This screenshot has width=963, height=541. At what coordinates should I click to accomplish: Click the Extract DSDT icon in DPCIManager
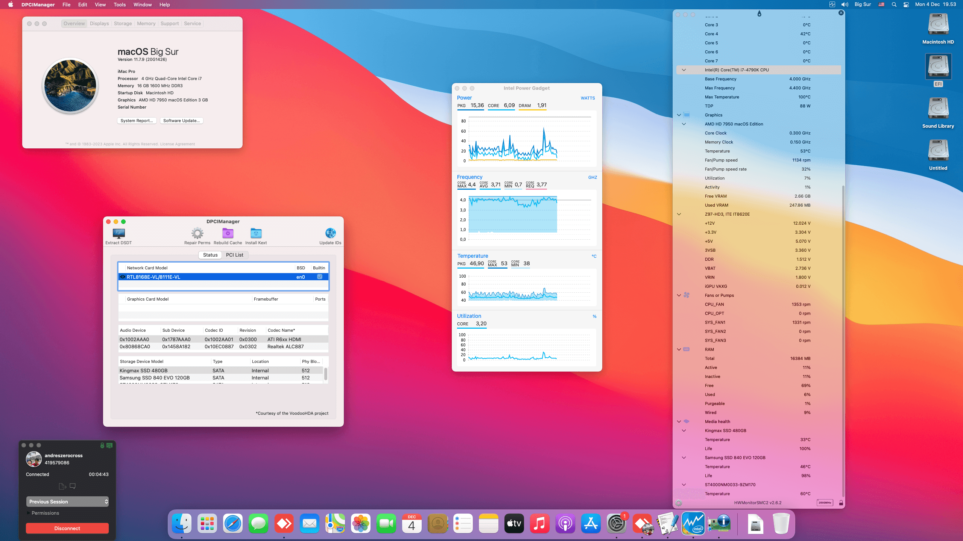[x=118, y=233]
